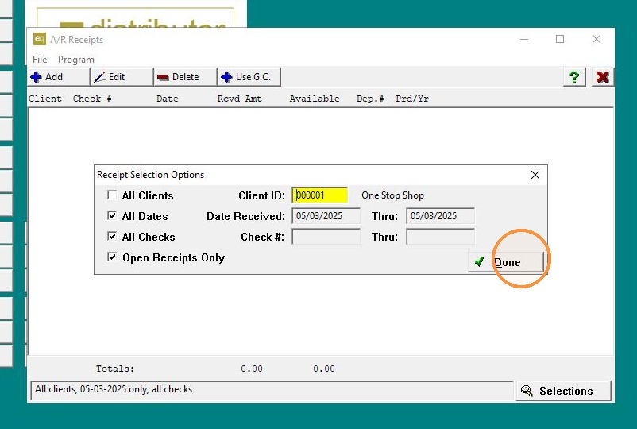Click the Add toolbar button

[x=59, y=77]
